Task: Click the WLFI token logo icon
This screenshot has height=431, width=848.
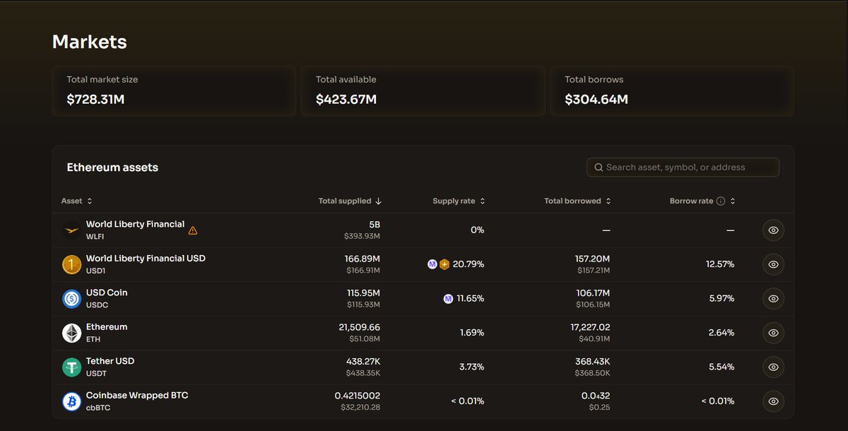Action: (71, 230)
